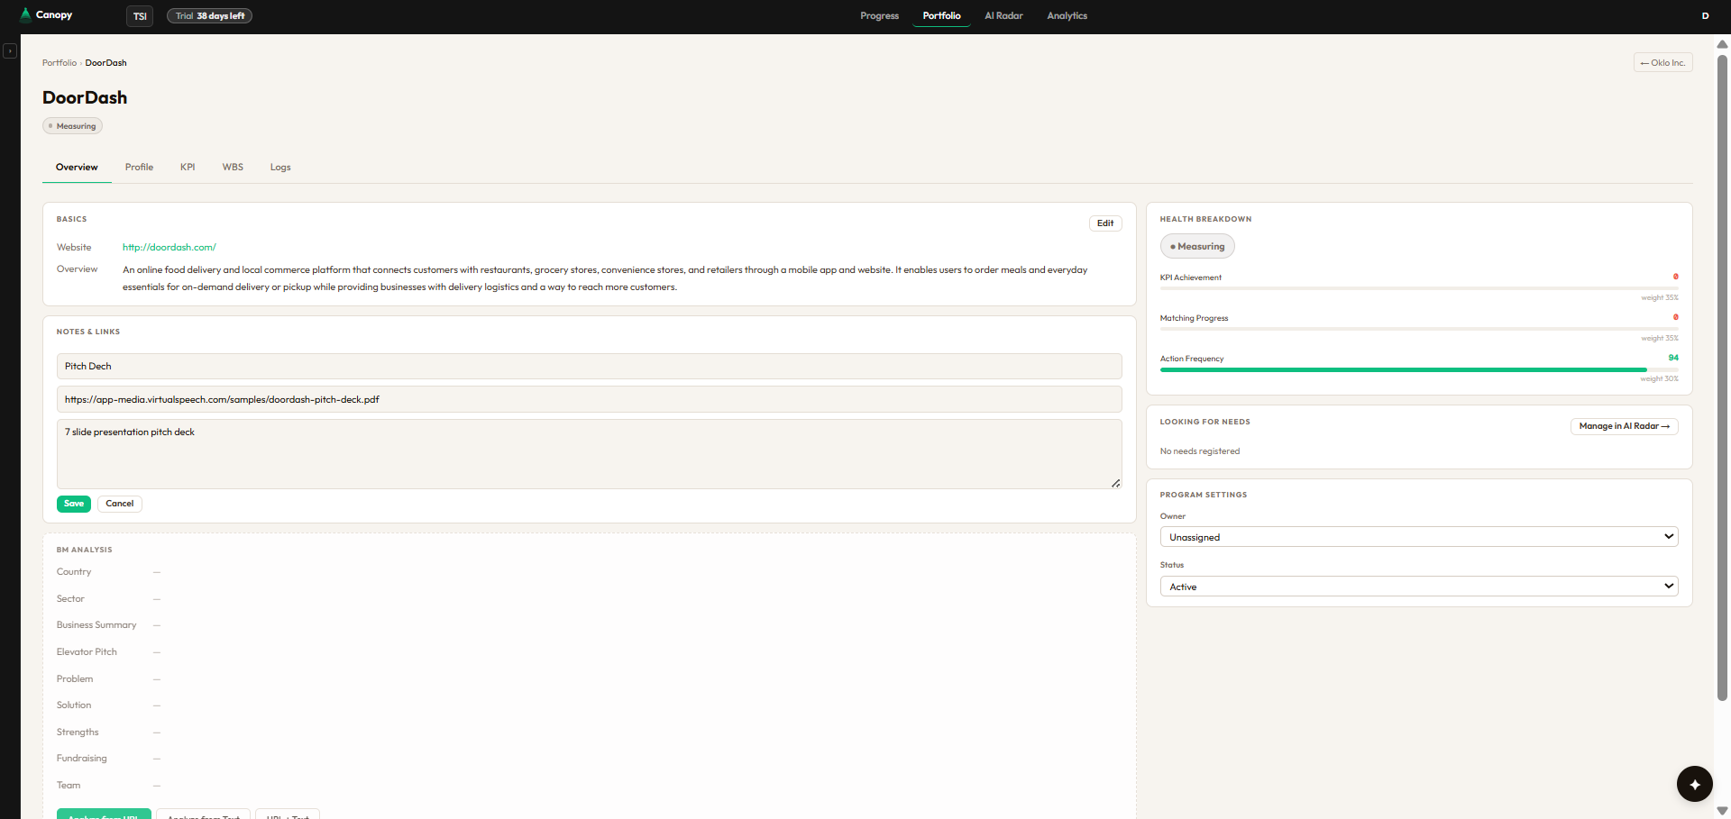Image resolution: width=1731 pixels, height=819 pixels.
Task: Click the "BM ANALYSIS" section header
Action: coord(85,550)
